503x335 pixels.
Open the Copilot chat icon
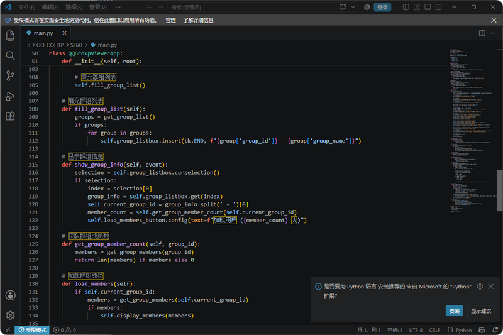343,7
